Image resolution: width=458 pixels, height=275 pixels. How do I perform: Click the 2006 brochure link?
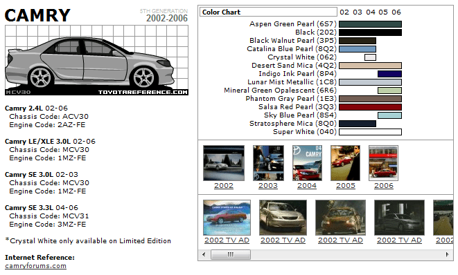tap(384, 186)
